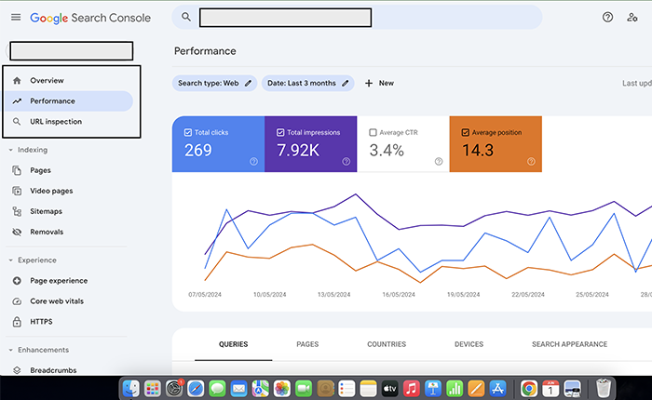This screenshot has height=400, width=652.
Task: Collapse the Indexing section
Action: click(x=10, y=150)
